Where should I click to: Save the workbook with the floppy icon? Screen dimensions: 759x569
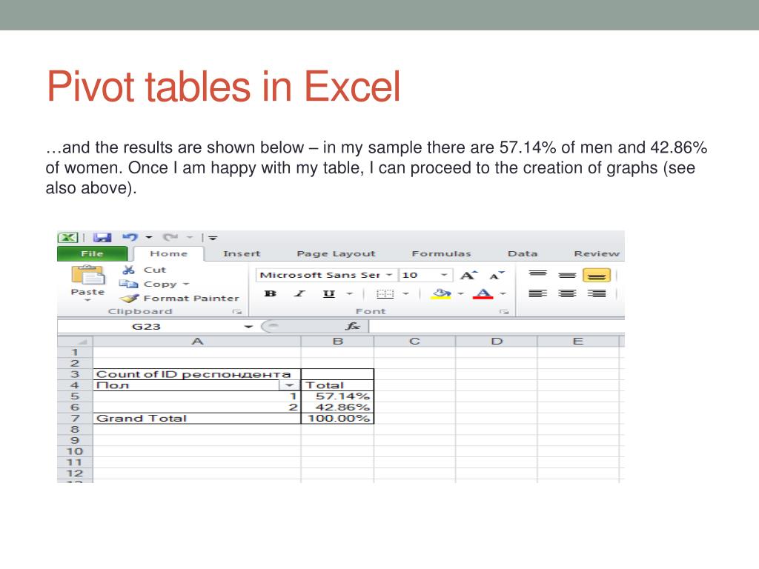(x=102, y=238)
